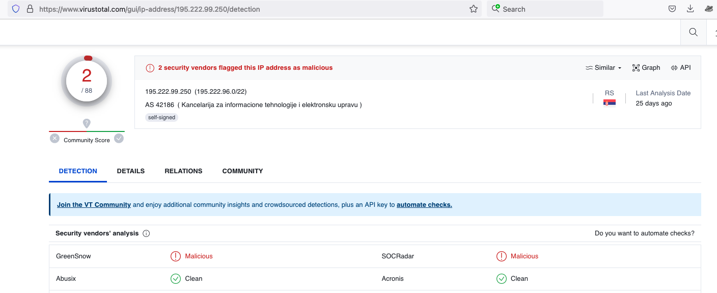Open the Graph view button
Screen dimensions: 717x293
pyautogui.click(x=646, y=68)
